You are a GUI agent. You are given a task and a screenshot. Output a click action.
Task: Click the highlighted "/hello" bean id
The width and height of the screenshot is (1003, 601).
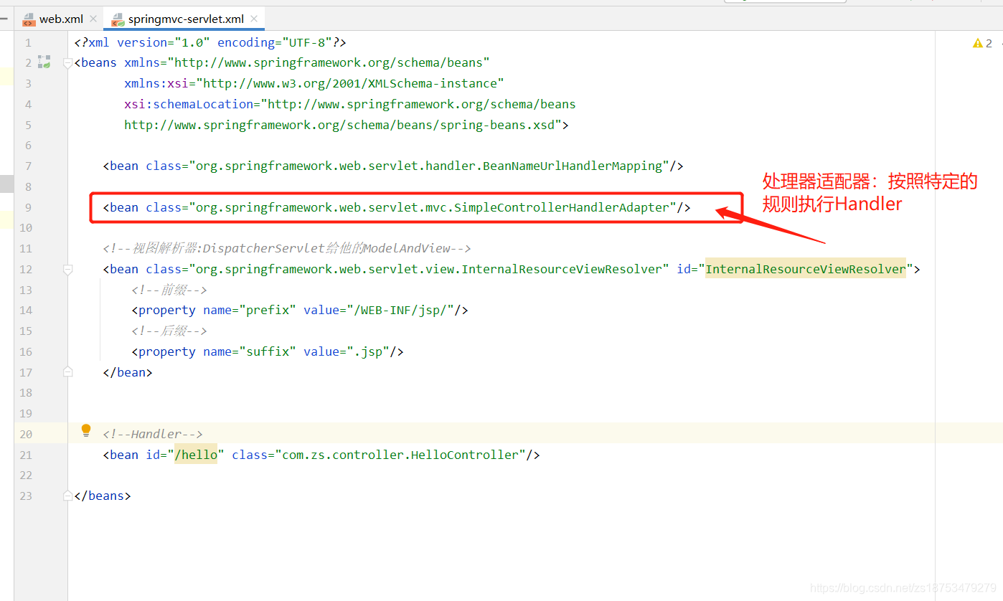pos(196,455)
